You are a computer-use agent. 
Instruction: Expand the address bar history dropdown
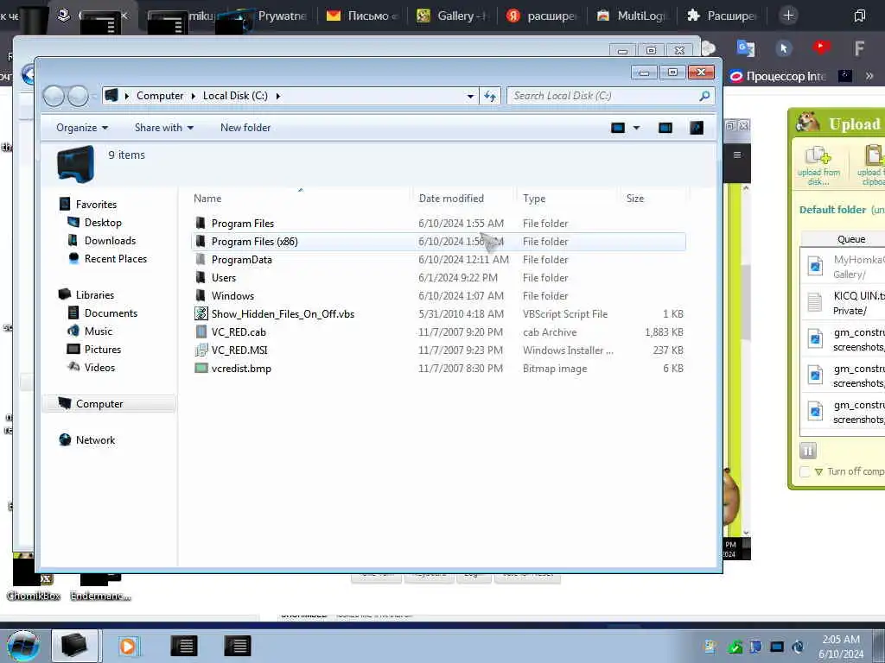(x=470, y=97)
